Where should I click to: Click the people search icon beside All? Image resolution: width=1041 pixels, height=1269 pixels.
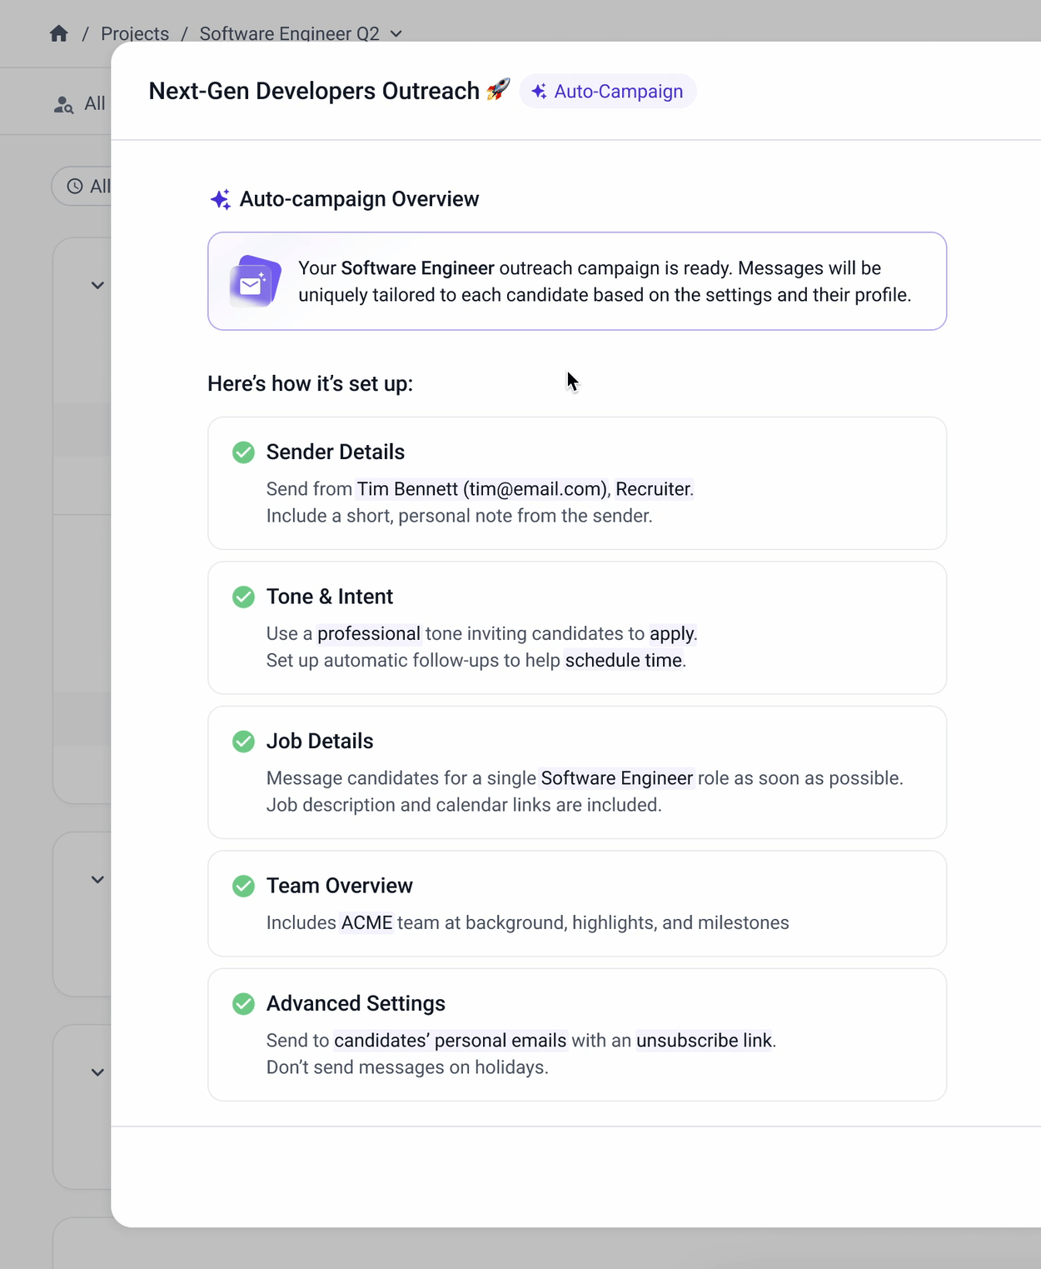pyautogui.click(x=63, y=105)
